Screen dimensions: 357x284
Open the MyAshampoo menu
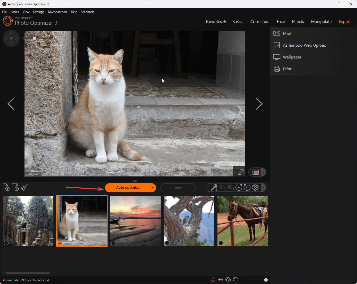[x=57, y=12]
